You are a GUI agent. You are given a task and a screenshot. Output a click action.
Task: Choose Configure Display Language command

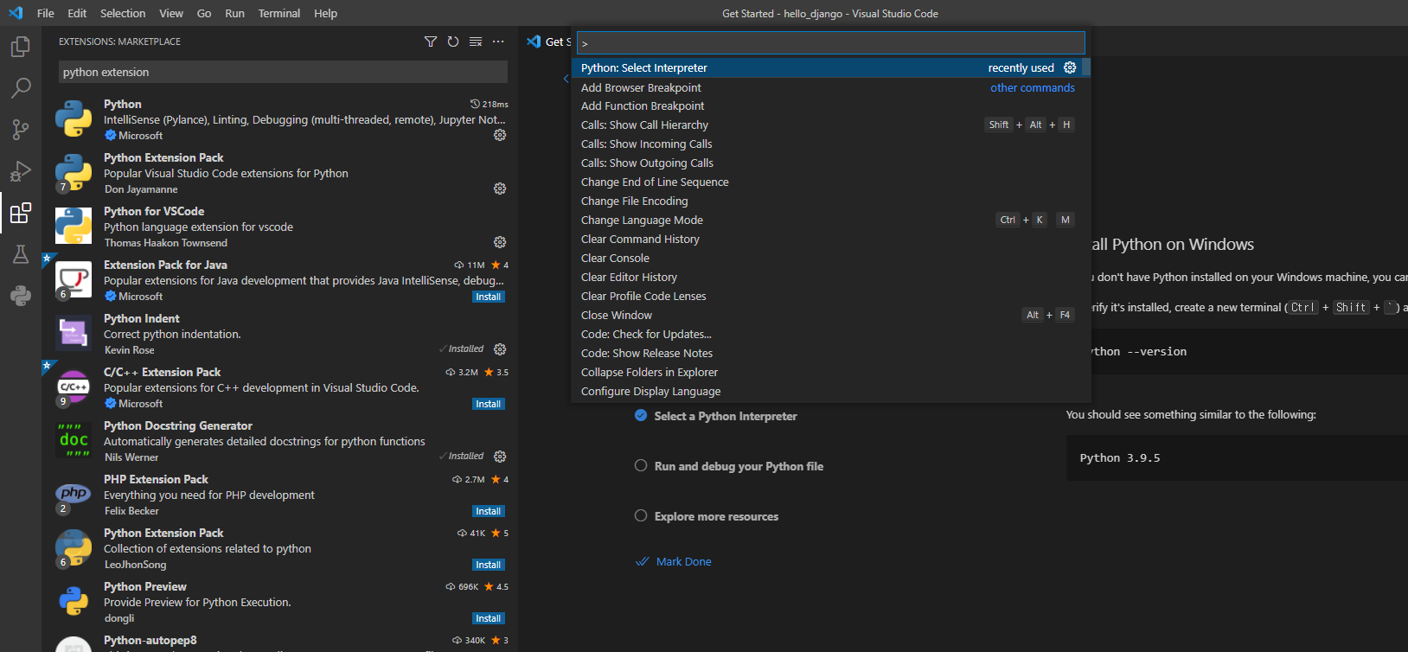(826, 391)
